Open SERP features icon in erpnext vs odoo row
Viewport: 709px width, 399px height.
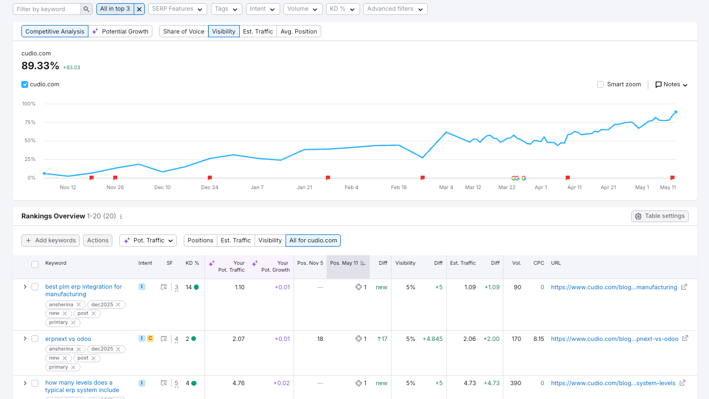164,339
